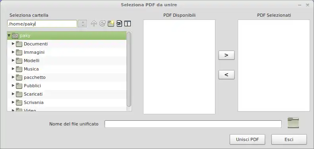Select the Pubblici folder icon
Viewport: 314px width, 149px height.
[x=19, y=86]
